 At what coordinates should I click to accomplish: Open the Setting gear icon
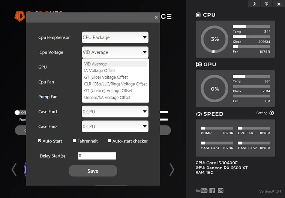click(x=271, y=113)
